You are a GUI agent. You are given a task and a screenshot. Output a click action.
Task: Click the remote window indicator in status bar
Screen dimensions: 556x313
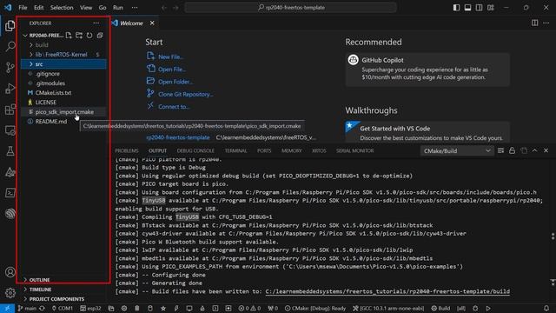[7, 308]
